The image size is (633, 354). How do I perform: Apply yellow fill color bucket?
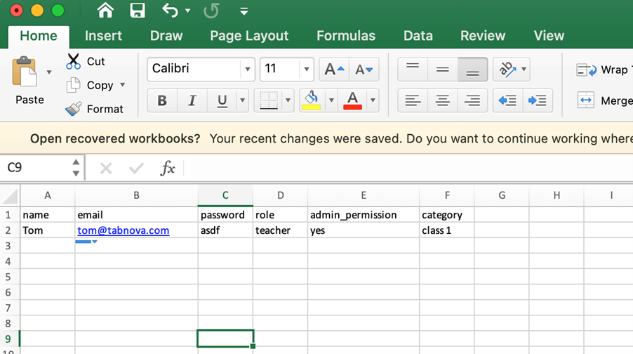(312, 100)
